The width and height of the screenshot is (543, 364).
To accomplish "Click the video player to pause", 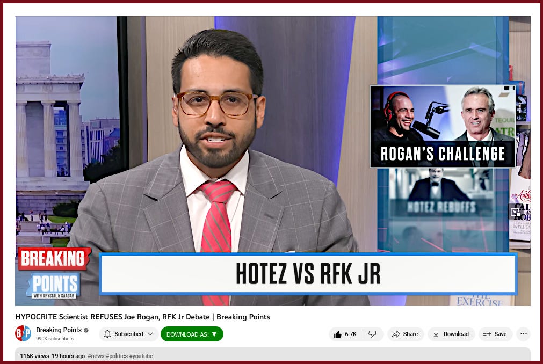I will (x=272, y=161).
